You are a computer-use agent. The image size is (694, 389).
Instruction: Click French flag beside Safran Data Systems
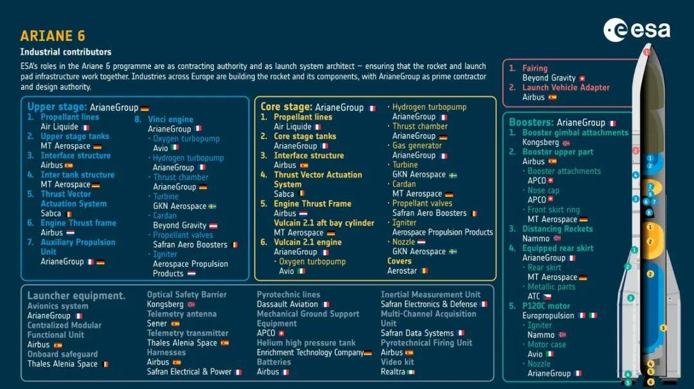click(461, 333)
